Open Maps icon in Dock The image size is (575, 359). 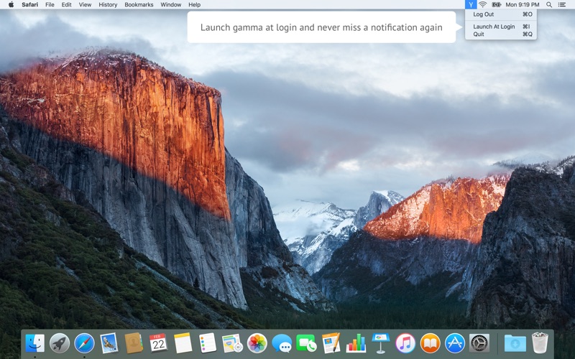232,343
